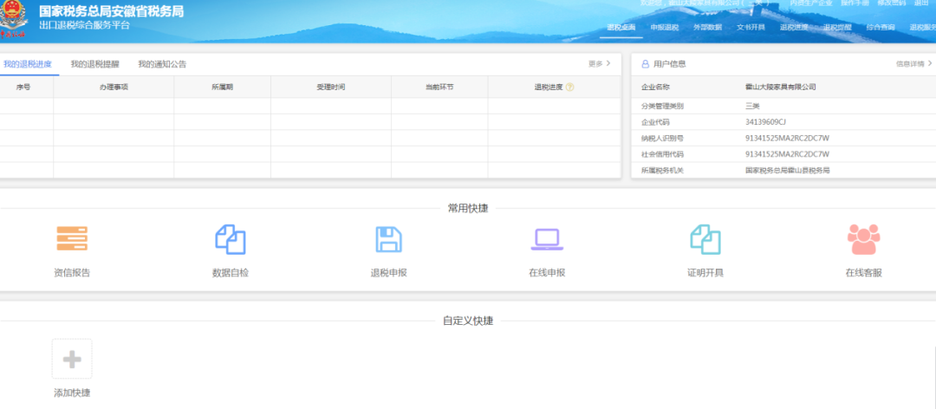The width and height of the screenshot is (936, 409).
Task: Click the 社会信用代码 value 91341525MA2RC2DC7W
Action: 787,154
